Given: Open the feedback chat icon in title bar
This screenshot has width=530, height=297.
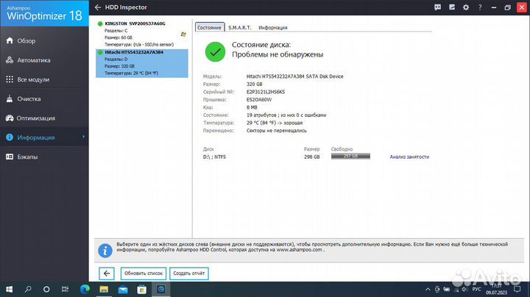Looking at the screenshot, I should (x=437, y=7).
